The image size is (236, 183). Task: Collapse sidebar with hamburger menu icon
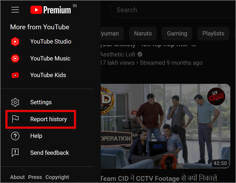[15, 10]
